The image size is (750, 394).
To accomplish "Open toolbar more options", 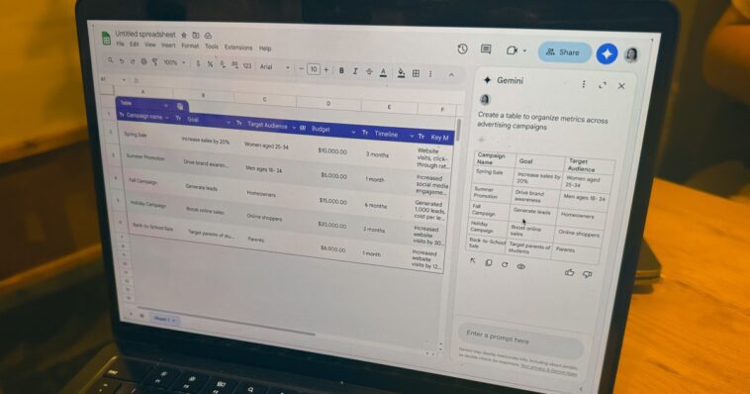I will [x=430, y=73].
